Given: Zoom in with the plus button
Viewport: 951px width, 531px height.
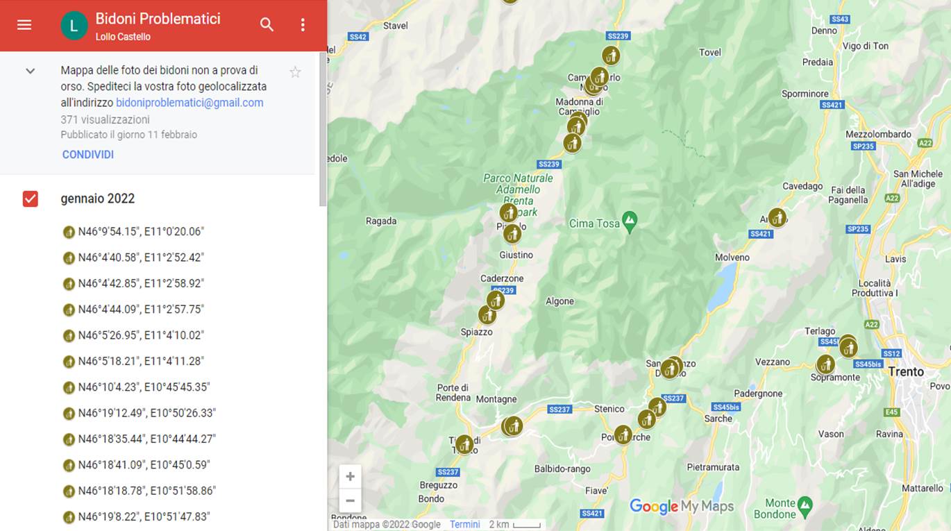Looking at the screenshot, I should (351, 477).
